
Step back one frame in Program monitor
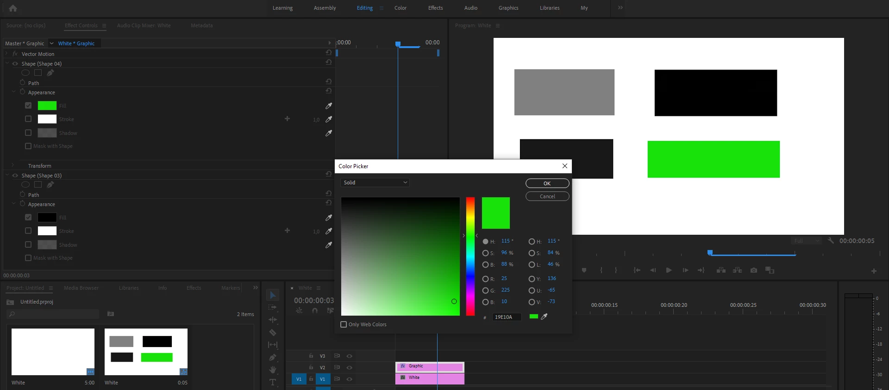point(653,270)
